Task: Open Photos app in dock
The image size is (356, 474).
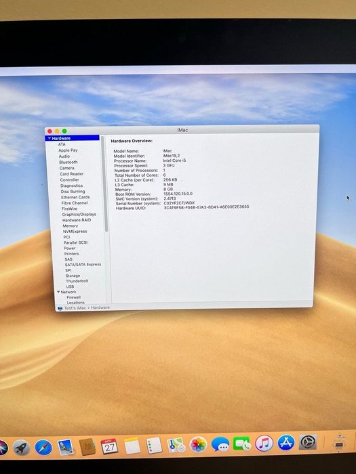Action: (x=198, y=445)
